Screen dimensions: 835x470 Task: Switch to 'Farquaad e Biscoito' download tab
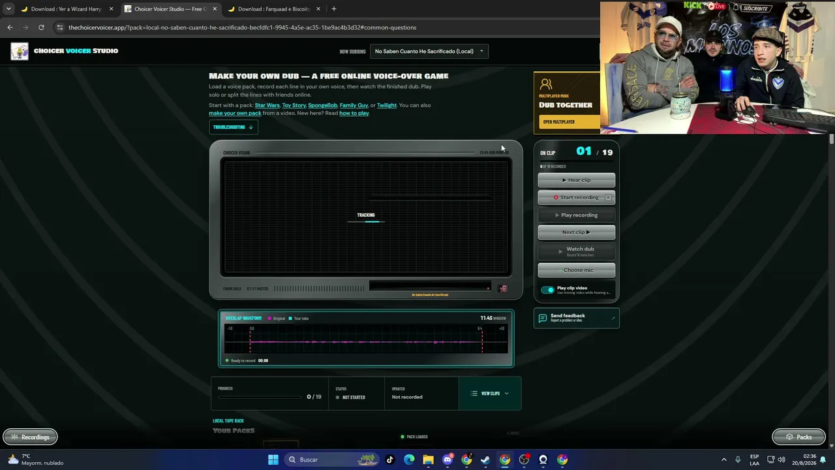[273, 9]
